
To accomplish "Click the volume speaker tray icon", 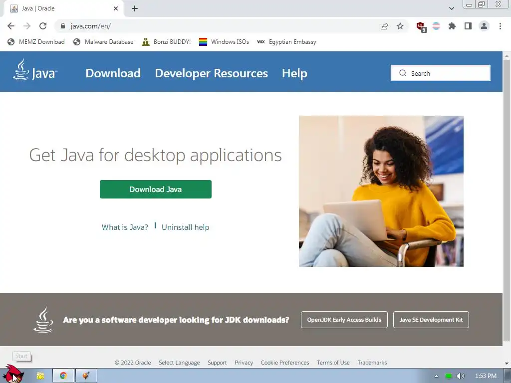I will coord(460,376).
